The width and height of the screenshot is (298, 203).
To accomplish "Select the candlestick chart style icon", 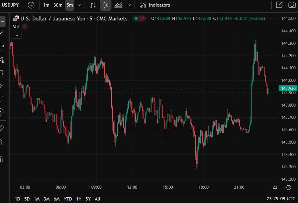I will 106,5.
